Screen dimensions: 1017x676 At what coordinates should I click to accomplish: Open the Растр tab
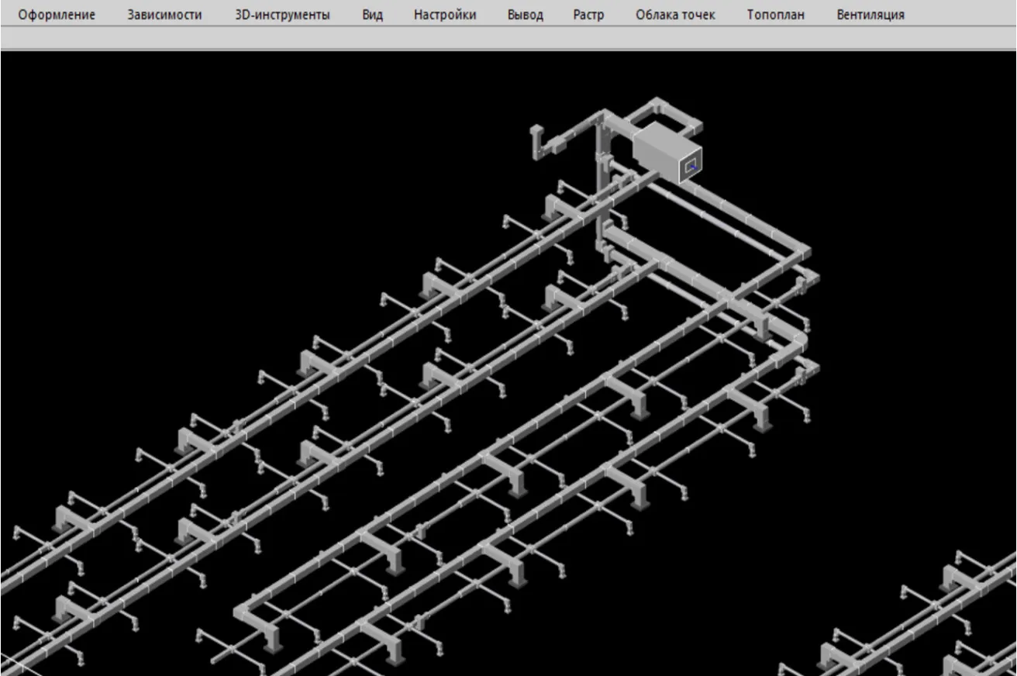(588, 15)
